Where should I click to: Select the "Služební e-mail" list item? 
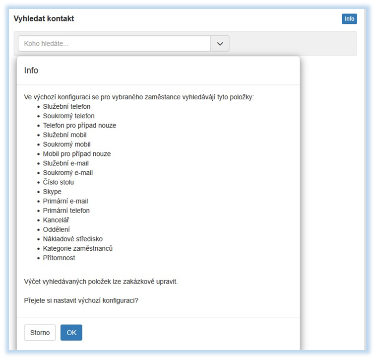pyautogui.click(x=66, y=163)
